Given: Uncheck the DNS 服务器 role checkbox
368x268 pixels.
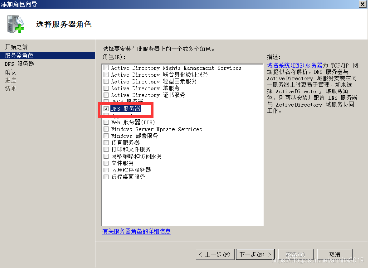Looking at the screenshot, I should (x=106, y=109).
